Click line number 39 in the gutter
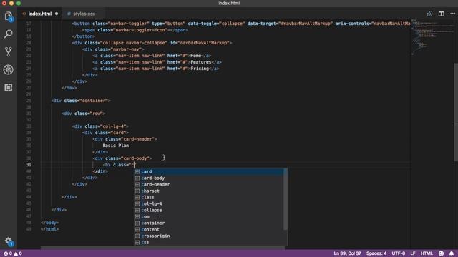Image resolution: width=458 pixels, height=257 pixels. click(x=29, y=165)
